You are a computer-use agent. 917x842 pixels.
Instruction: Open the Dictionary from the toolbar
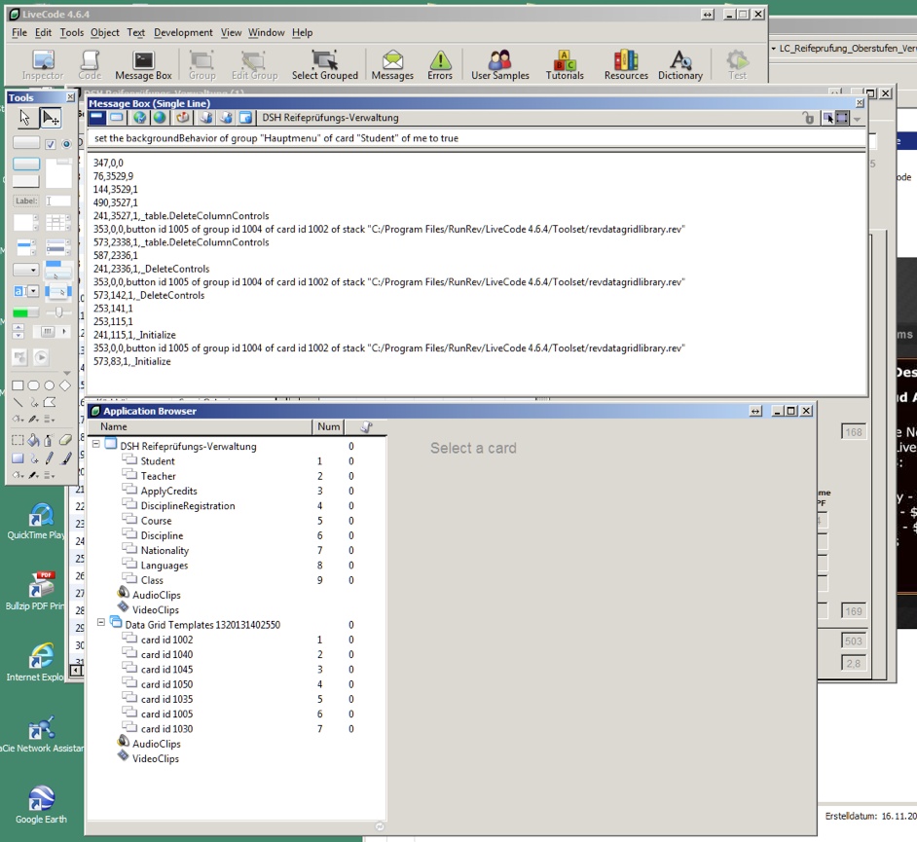679,65
